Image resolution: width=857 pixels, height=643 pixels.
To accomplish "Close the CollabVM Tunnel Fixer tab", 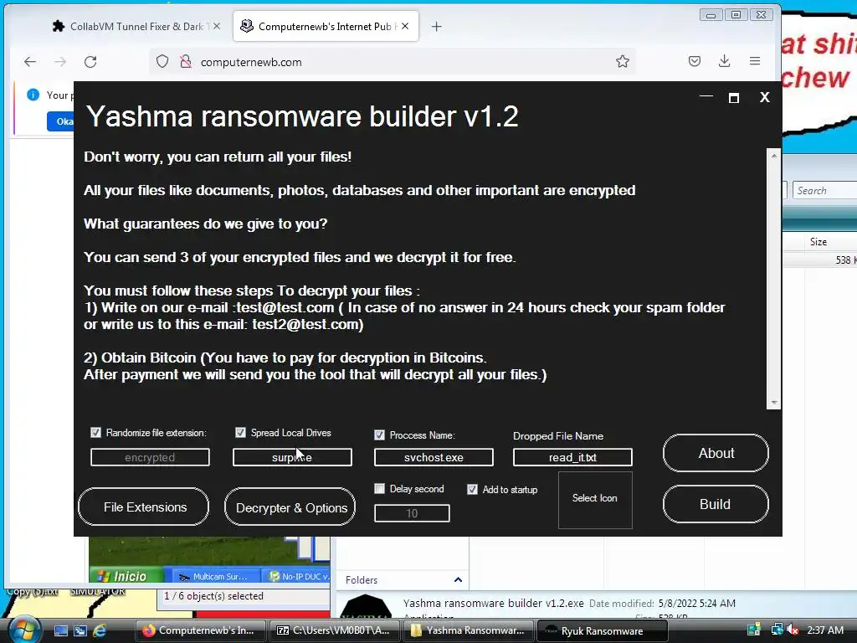I will click(x=217, y=26).
